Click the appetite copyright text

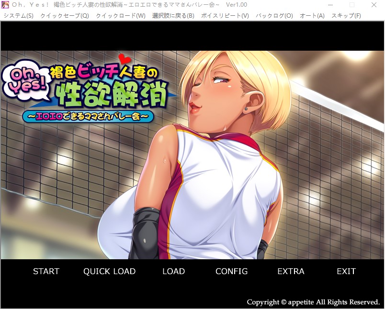(x=313, y=302)
